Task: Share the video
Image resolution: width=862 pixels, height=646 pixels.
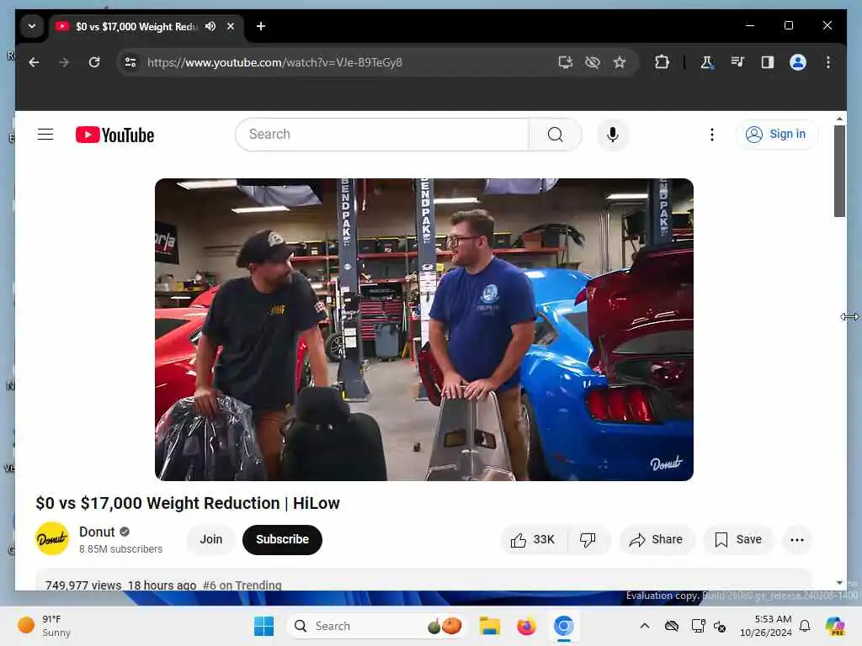Action: click(x=657, y=540)
